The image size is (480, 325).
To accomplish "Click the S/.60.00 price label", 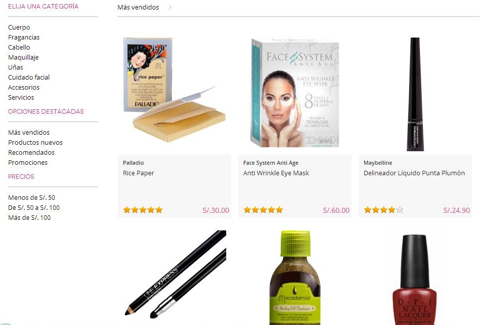I will [336, 210].
